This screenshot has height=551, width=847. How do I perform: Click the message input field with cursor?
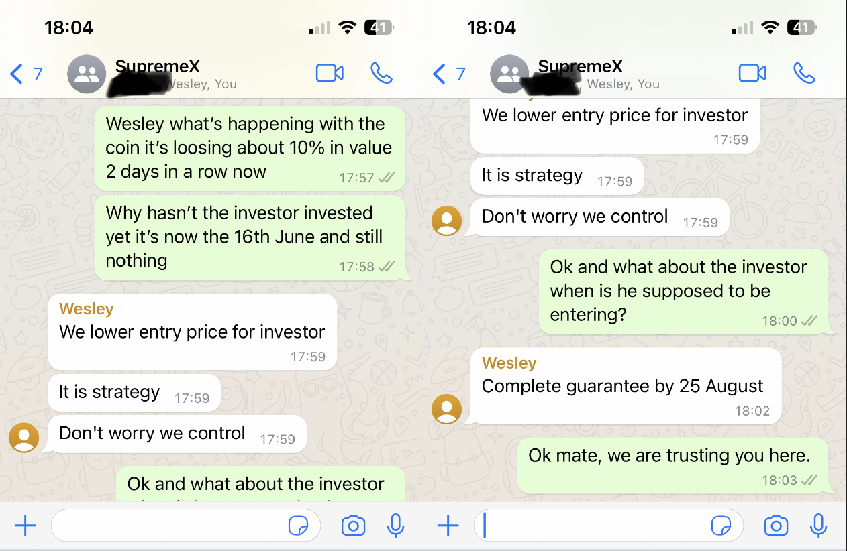pyautogui.click(x=591, y=526)
